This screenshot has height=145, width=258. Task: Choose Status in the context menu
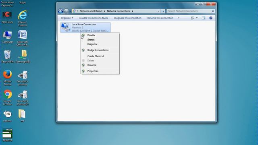point(100,39)
